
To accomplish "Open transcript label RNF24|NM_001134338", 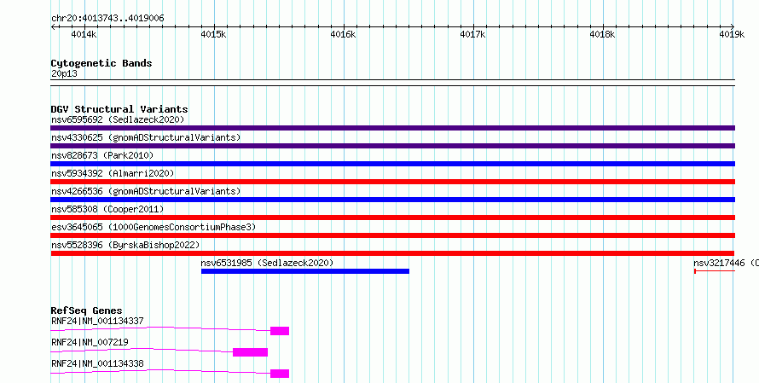I will coord(97,363).
